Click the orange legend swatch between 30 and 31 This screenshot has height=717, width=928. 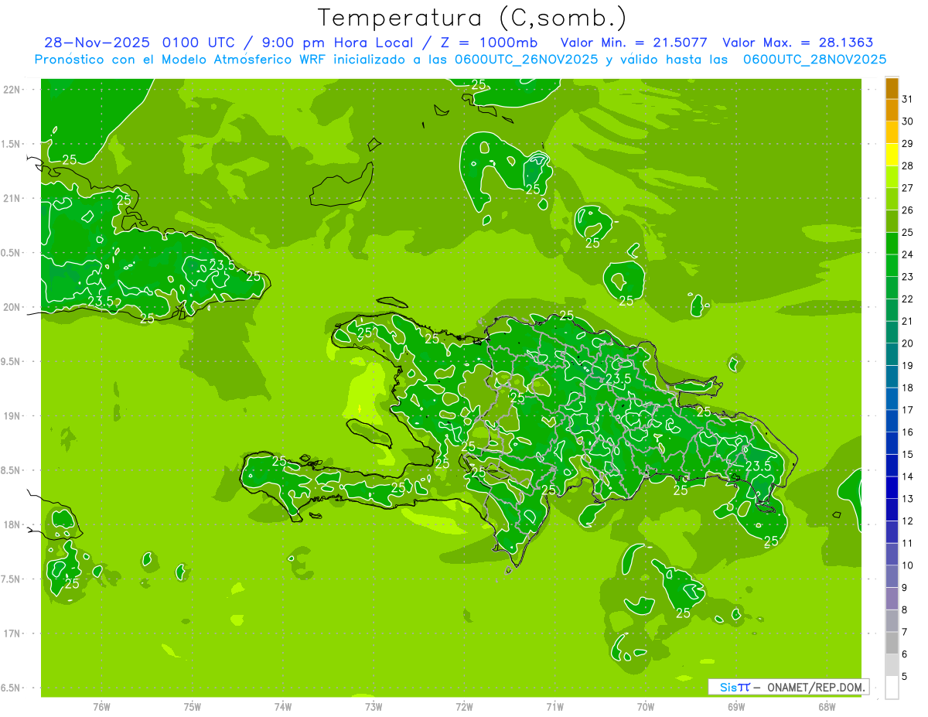(x=892, y=111)
